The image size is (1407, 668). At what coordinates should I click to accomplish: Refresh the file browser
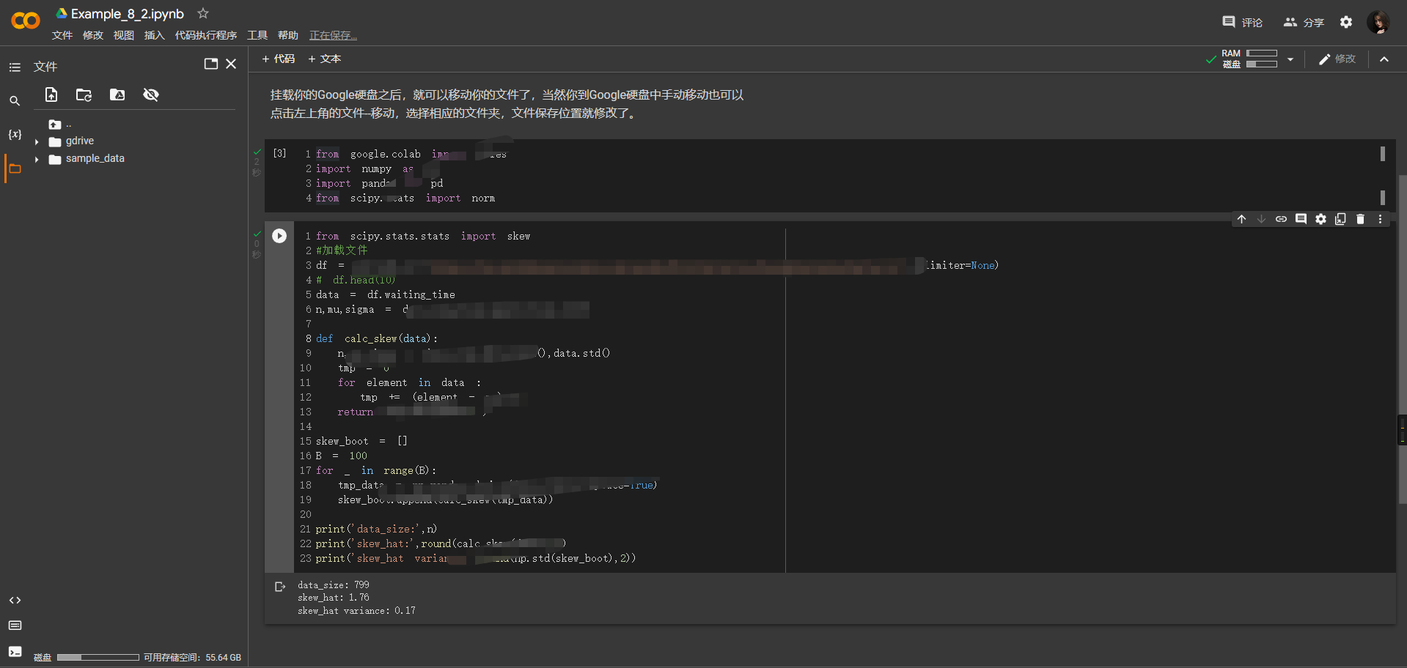pos(84,95)
